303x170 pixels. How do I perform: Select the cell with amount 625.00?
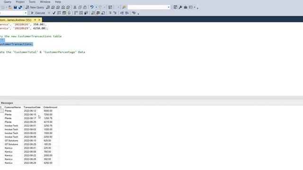(x=51, y=141)
